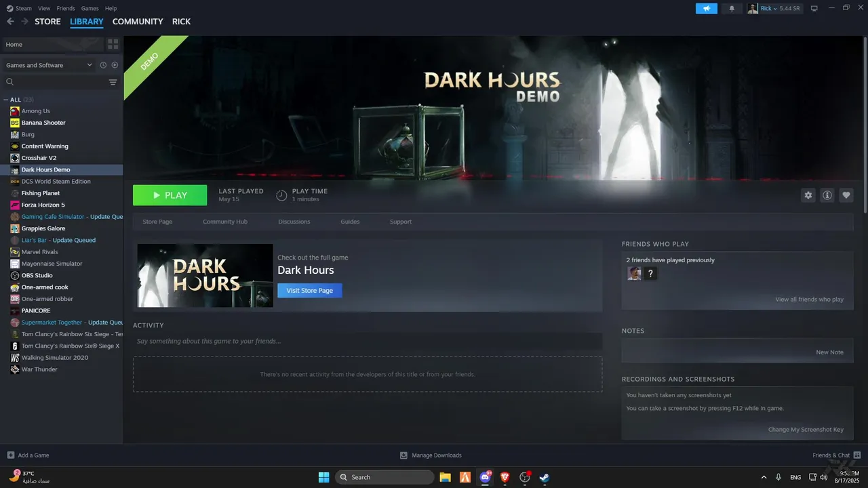The height and width of the screenshot is (488, 868).
Task: Go to the COMMUNITY tab
Action: (138, 22)
